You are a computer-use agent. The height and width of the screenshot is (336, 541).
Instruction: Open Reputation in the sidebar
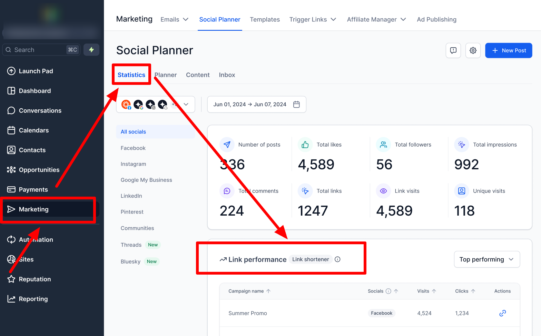click(35, 279)
